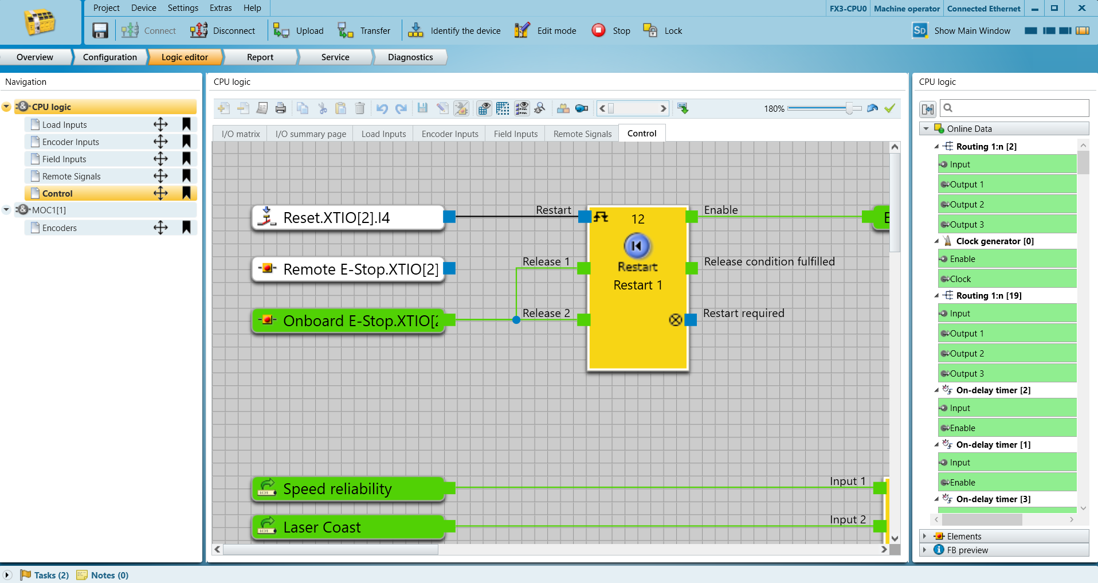Click the Speed reliability input block

click(x=348, y=488)
